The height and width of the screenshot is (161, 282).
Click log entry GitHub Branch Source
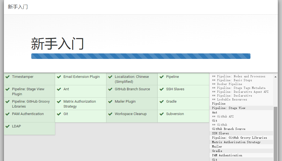coord(229,129)
